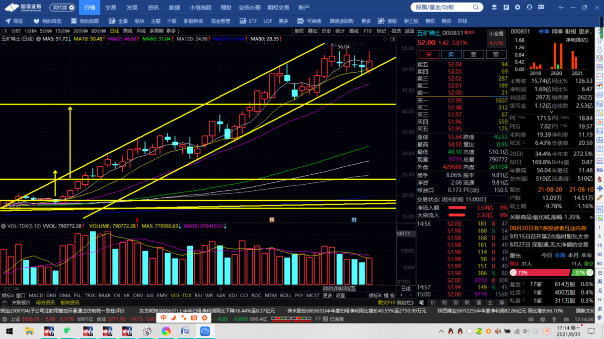The width and height of the screenshot is (604, 339).
Task: Select the 周线 weekly period
Action: coord(128,31)
